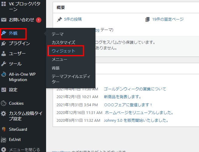Select カスタマイズ from the flyout submenu
The width and height of the screenshot is (199, 152).
click(63, 43)
